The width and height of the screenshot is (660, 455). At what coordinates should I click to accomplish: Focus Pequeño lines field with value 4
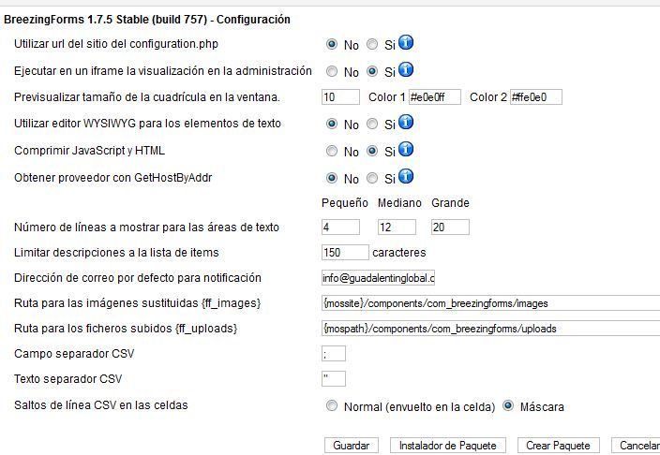[x=340, y=227]
